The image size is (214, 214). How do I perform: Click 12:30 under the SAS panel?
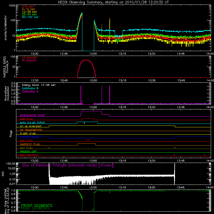click(x=35, y=188)
